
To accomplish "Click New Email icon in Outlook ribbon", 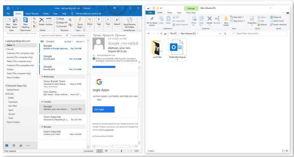I will (x=8, y=23).
